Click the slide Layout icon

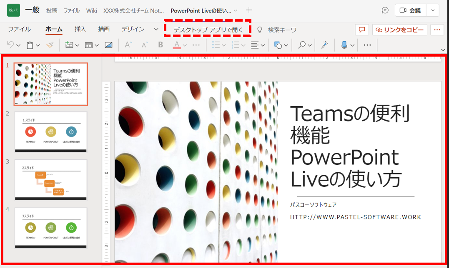click(89, 45)
